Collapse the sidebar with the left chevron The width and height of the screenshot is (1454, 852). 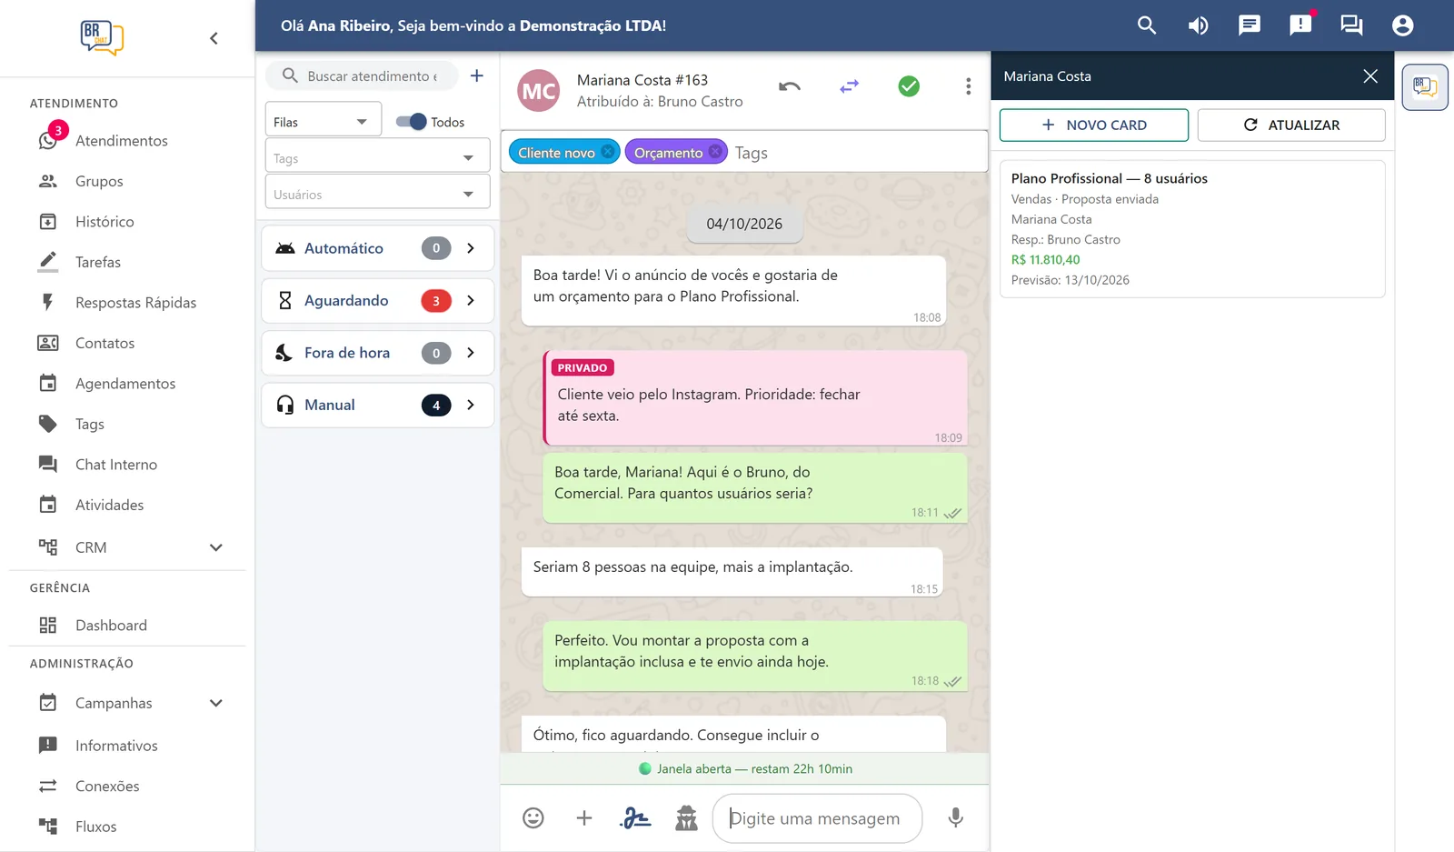click(214, 38)
